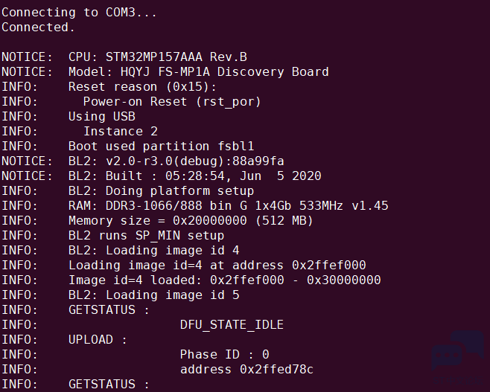
Task: Click the "Connected." status line
Action: point(38,28)
